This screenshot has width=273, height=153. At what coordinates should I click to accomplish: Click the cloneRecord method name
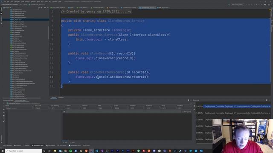click(100, 54)
